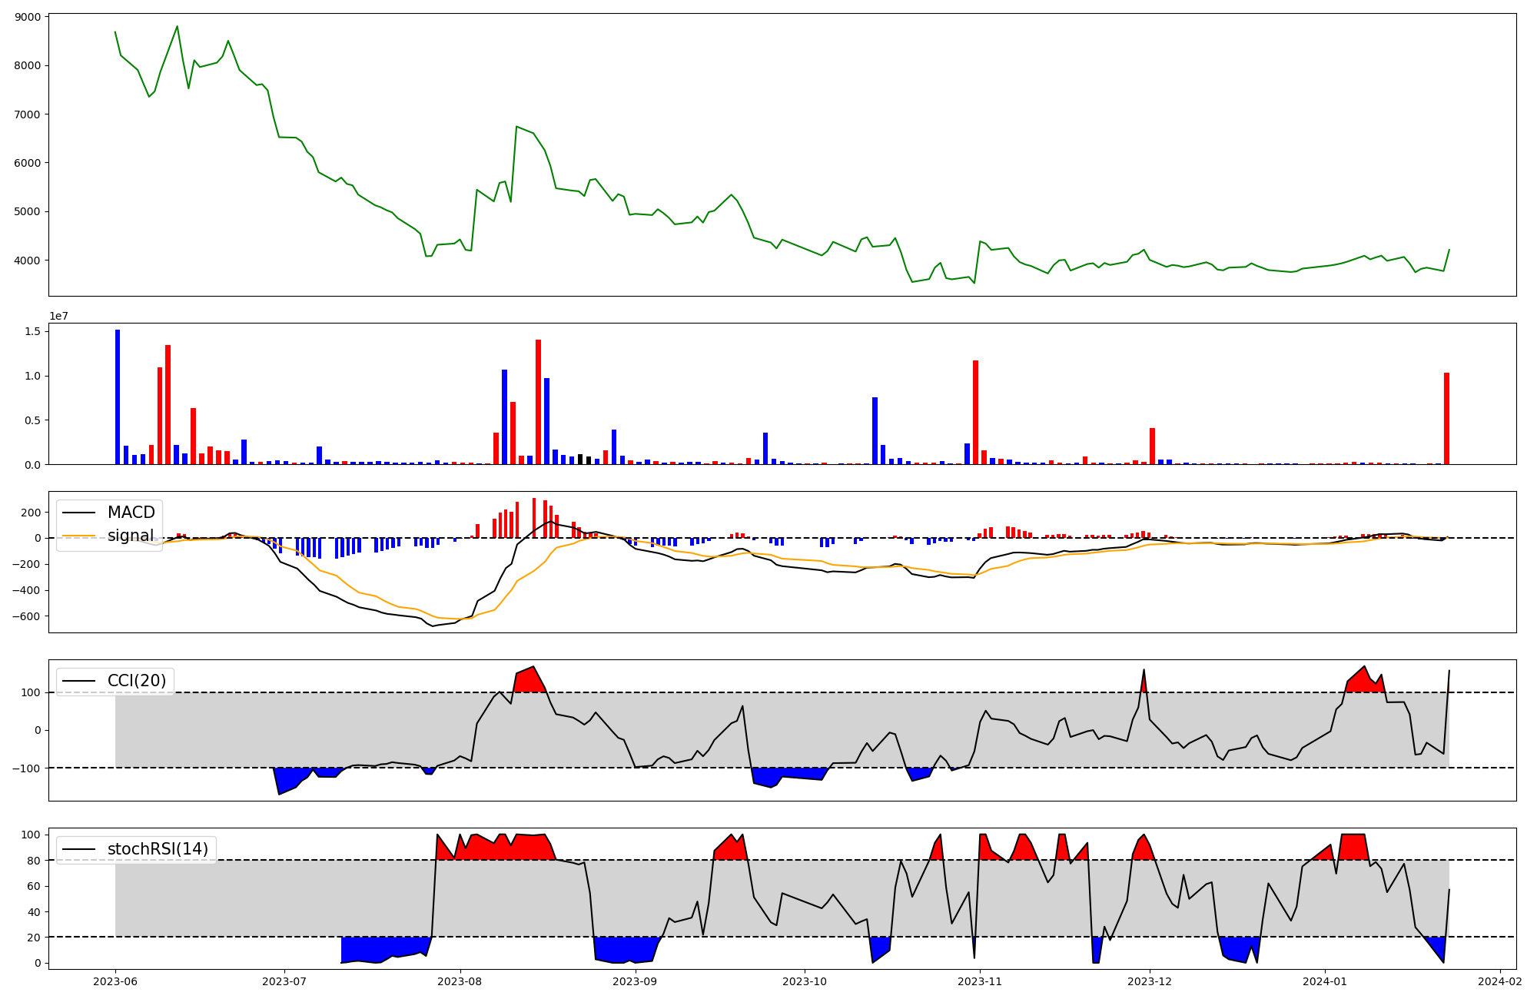Select the stochRSI(14) legend entry

[x=136, y=849]
